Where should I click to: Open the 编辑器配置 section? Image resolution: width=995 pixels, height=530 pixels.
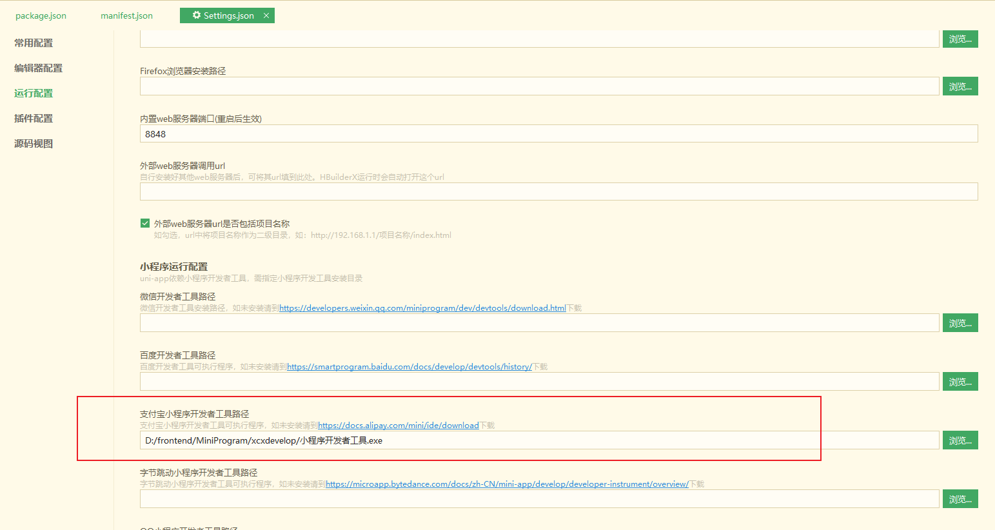tap(37, 68)
